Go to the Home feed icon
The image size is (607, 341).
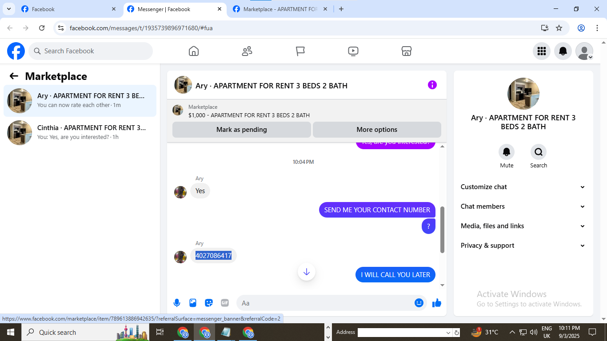(194, 51)
